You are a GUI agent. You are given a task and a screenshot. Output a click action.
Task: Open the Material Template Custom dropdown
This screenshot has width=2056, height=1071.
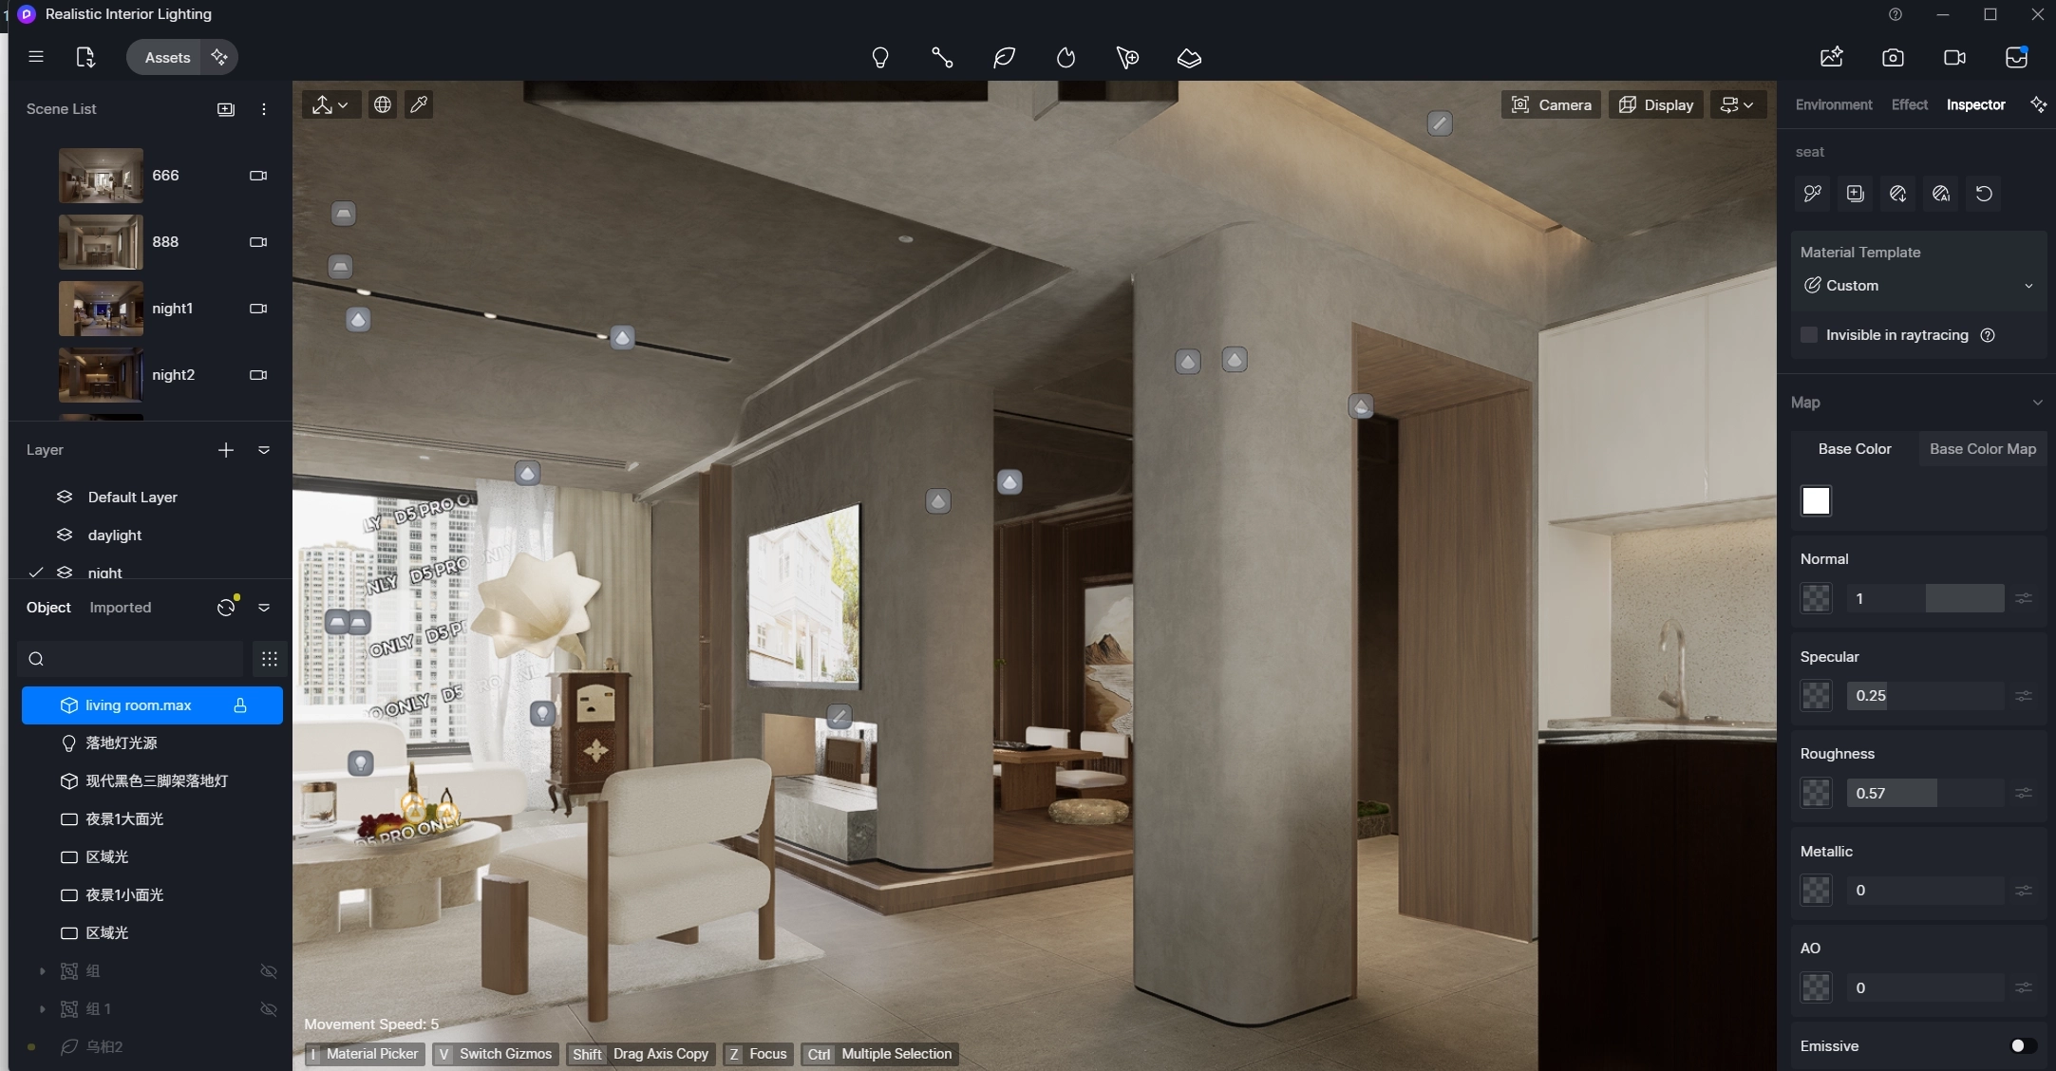[1918, 286]
